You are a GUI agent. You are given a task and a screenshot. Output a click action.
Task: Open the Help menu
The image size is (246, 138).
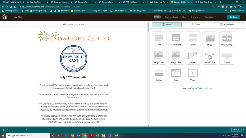point(184,17)
